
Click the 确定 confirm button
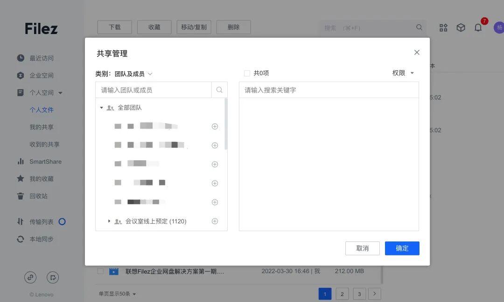[402, 248]
